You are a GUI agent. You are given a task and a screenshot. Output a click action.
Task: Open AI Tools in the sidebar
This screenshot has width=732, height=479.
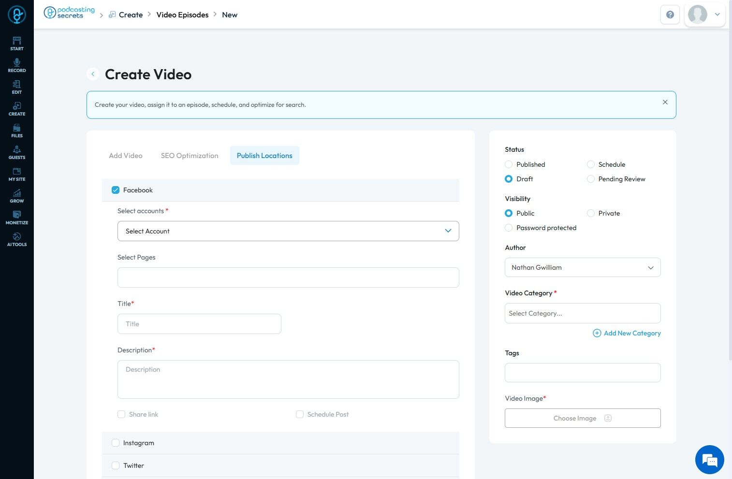tap(17, 239)
